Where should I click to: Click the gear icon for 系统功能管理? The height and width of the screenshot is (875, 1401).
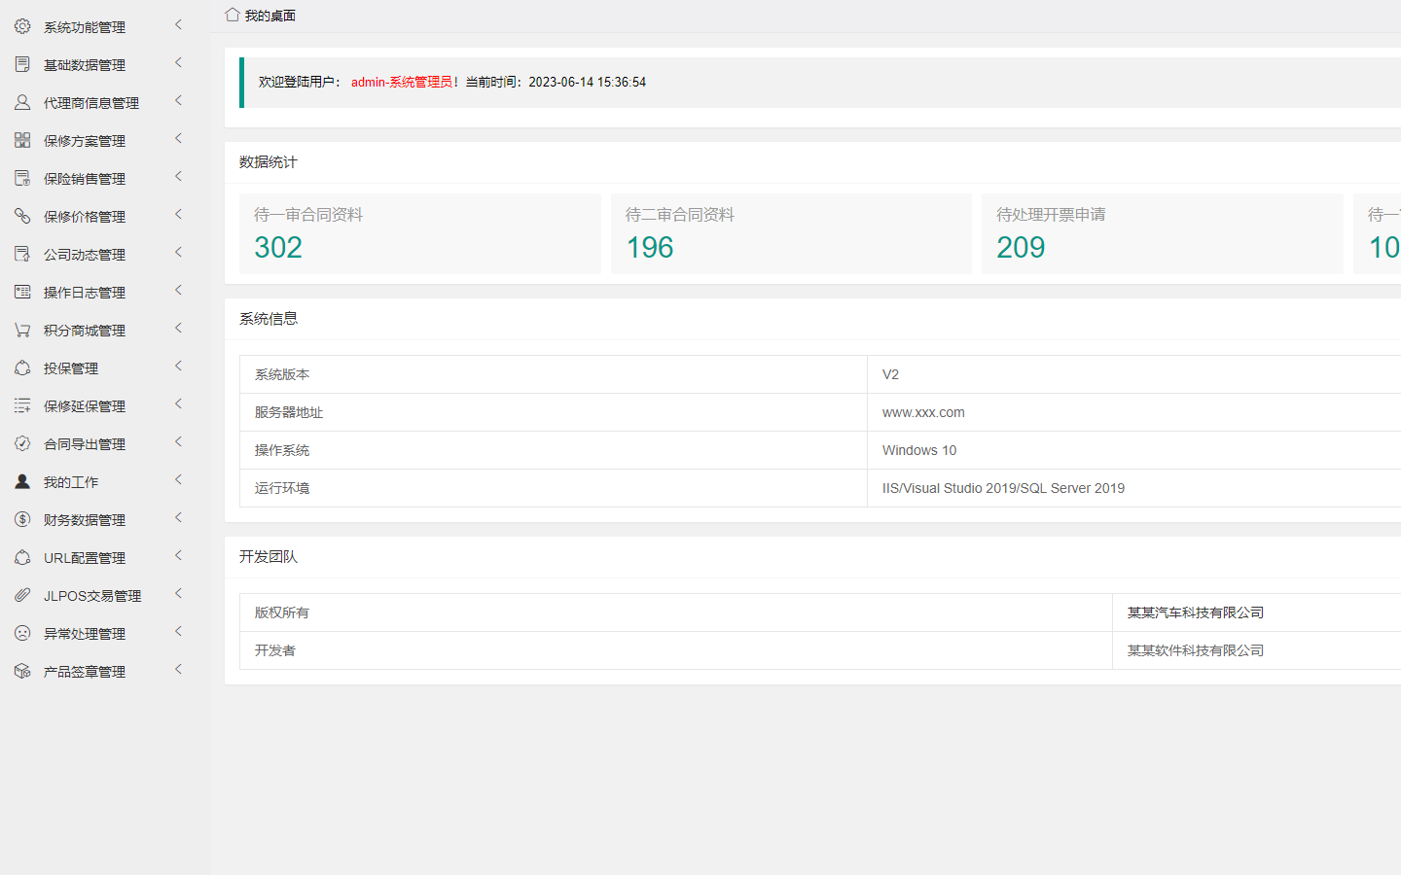(x=22, y=26)
